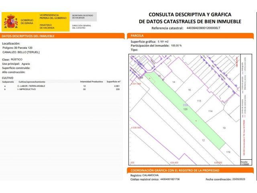Click the 'Localización:' label
Viewport: 257px width, 193px height.
(11, 43)
